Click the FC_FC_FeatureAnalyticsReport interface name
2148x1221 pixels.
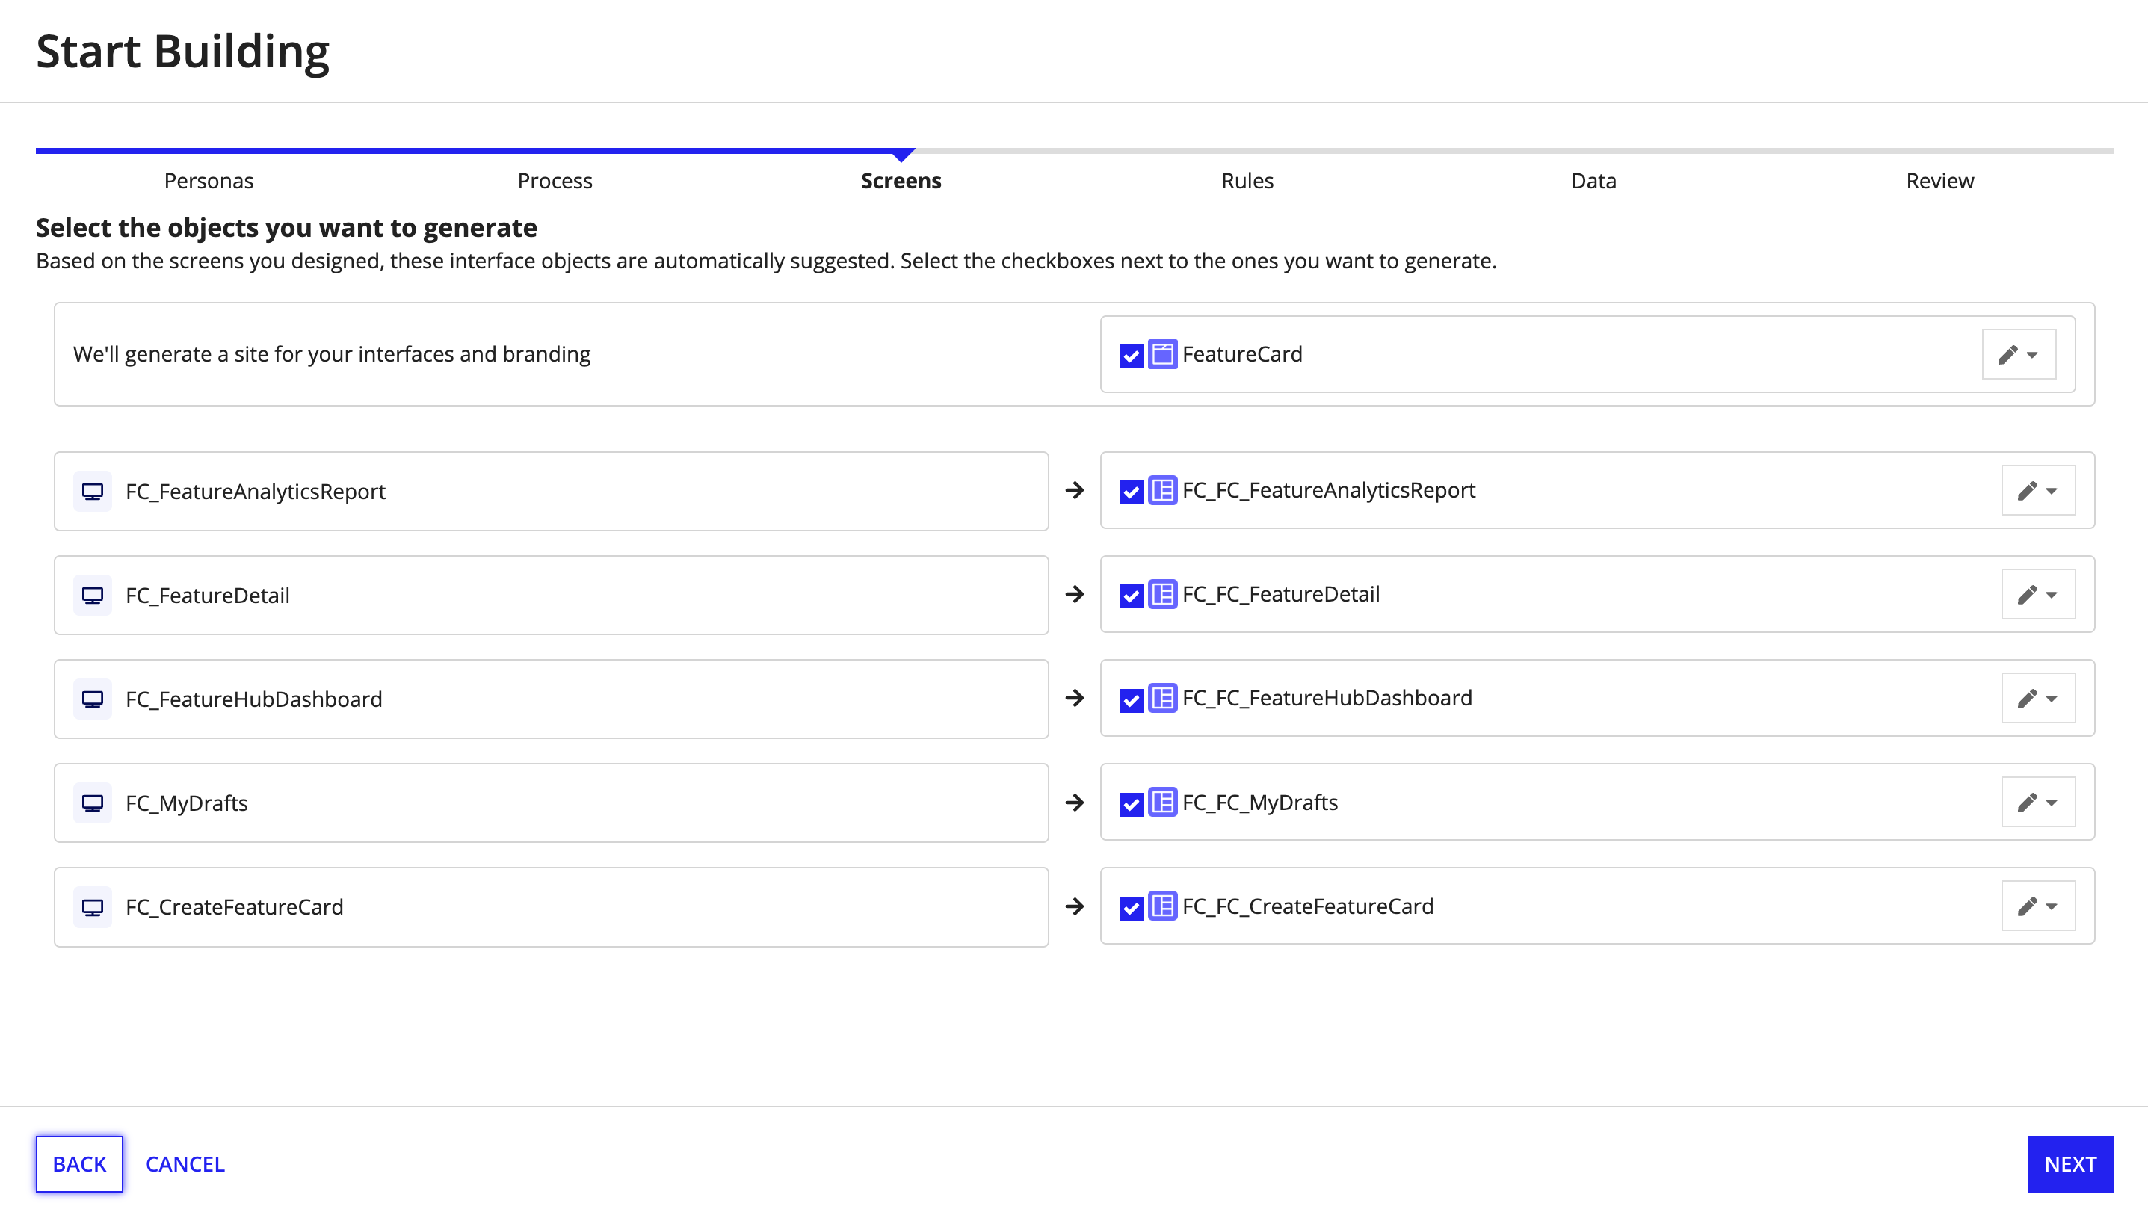coord(1330,491)
